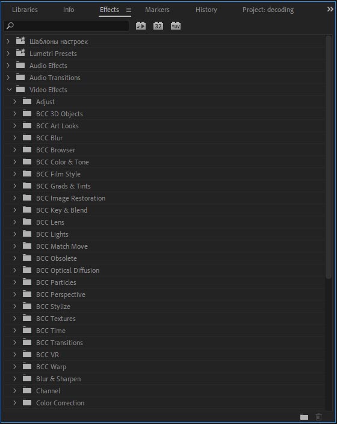Switch to Project: decoding tab
This screenshot has width=337, height=424.
[268, 10]
